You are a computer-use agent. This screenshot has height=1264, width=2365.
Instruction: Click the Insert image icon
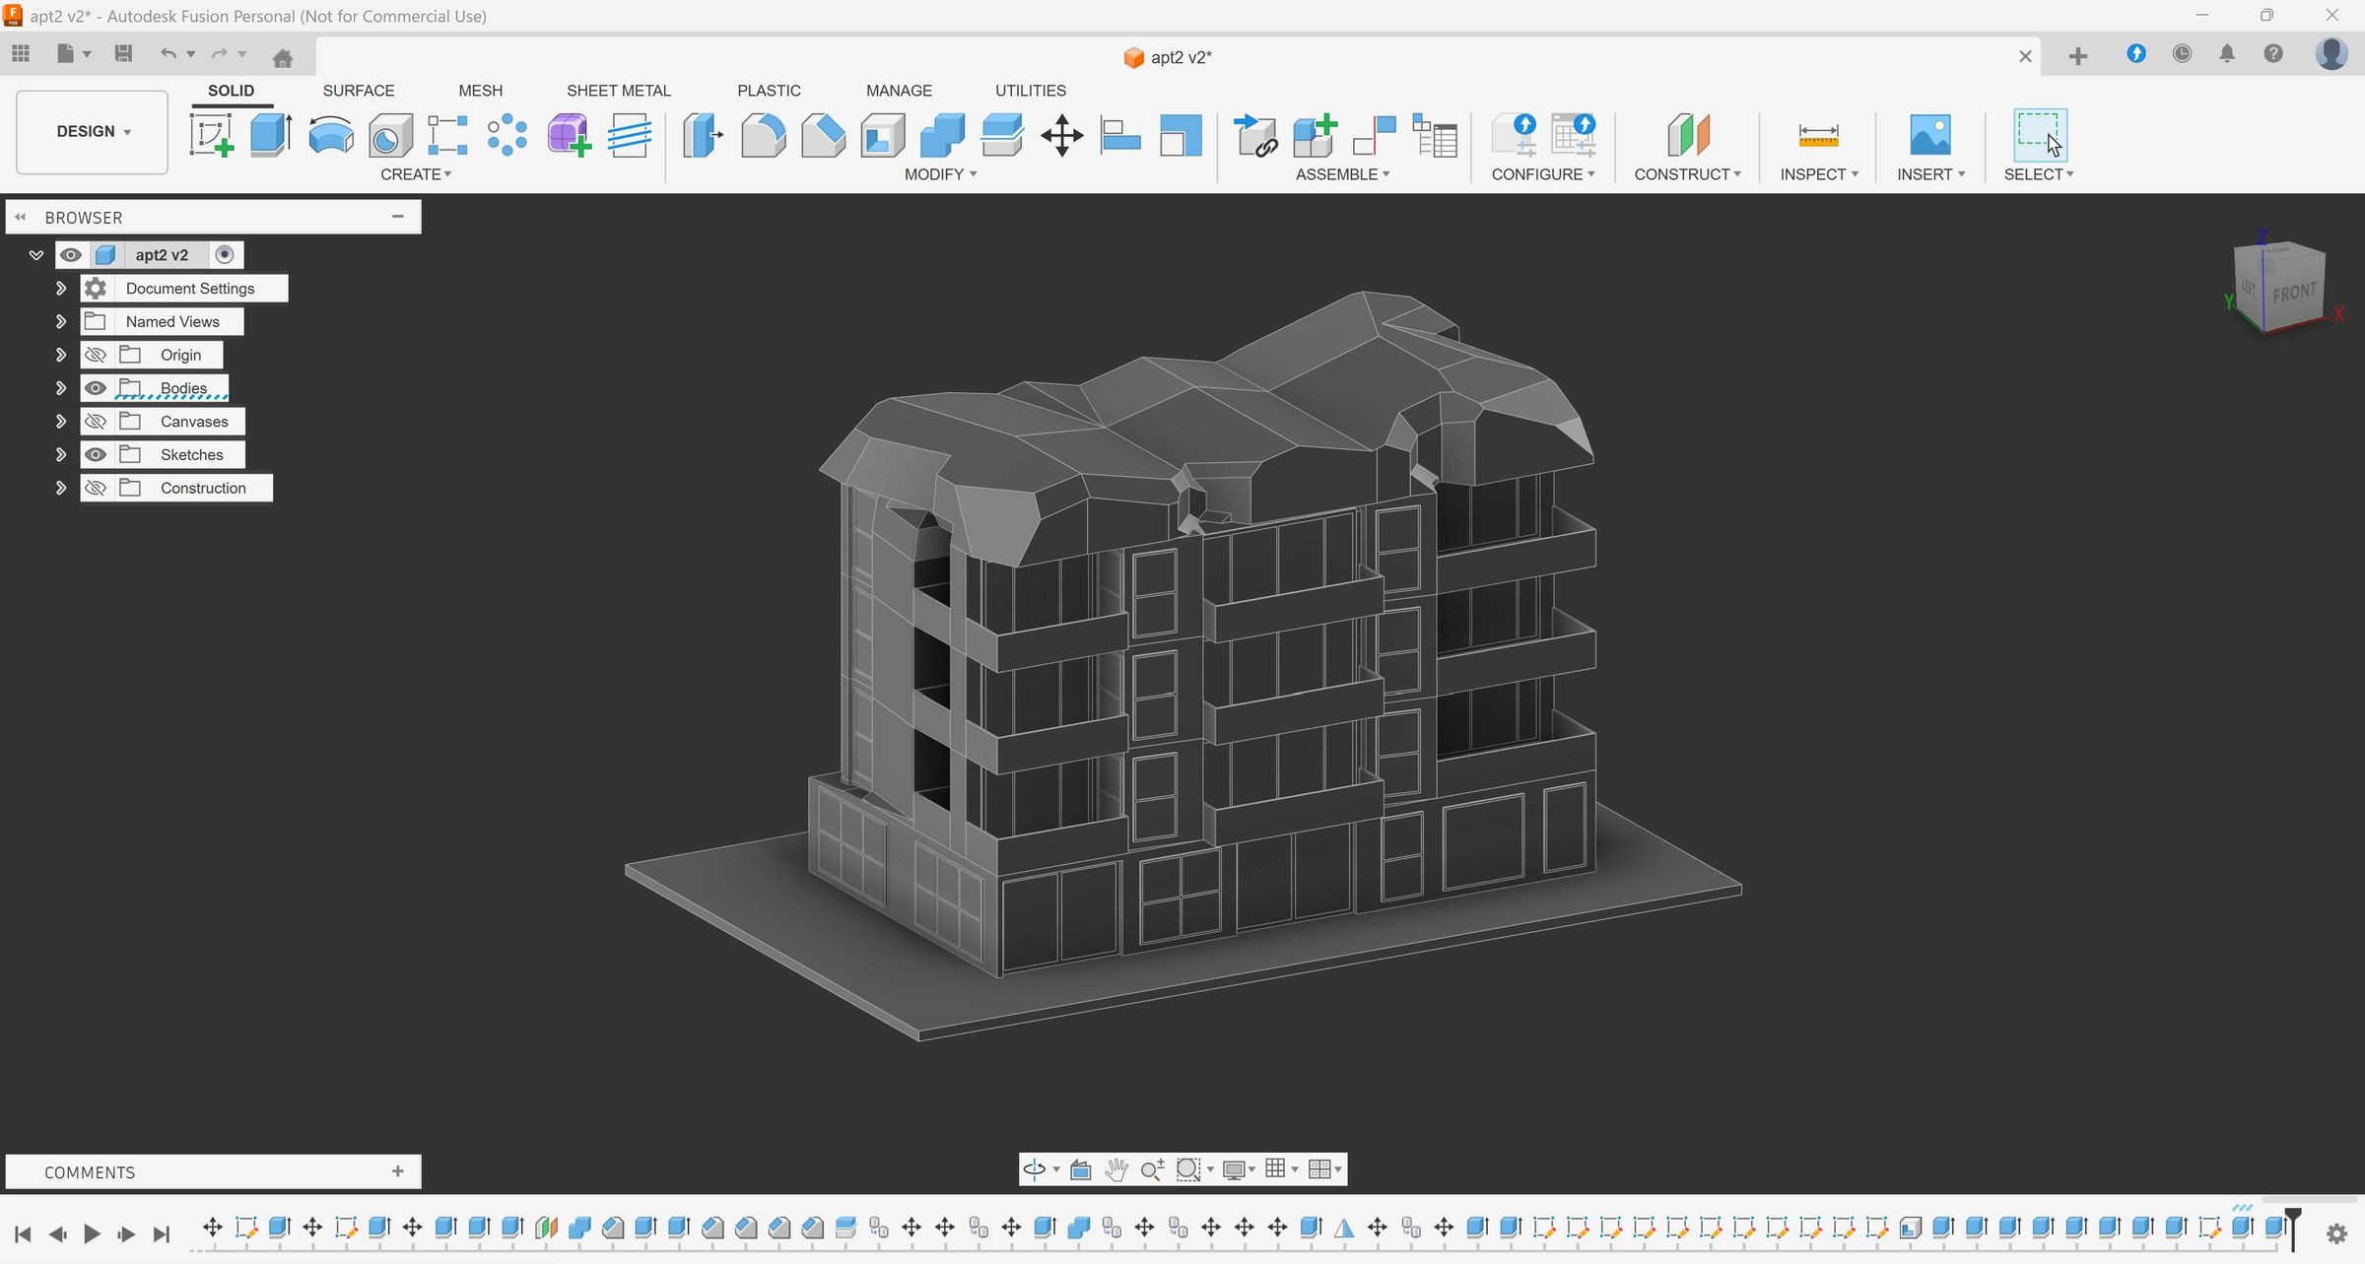(x=1929, y=135)
